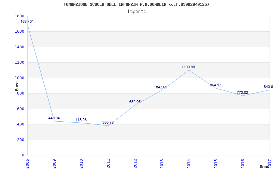Click the 2016 x-axis year label
This screenshot has height=170, width=273.
click(x=243, y=164)
